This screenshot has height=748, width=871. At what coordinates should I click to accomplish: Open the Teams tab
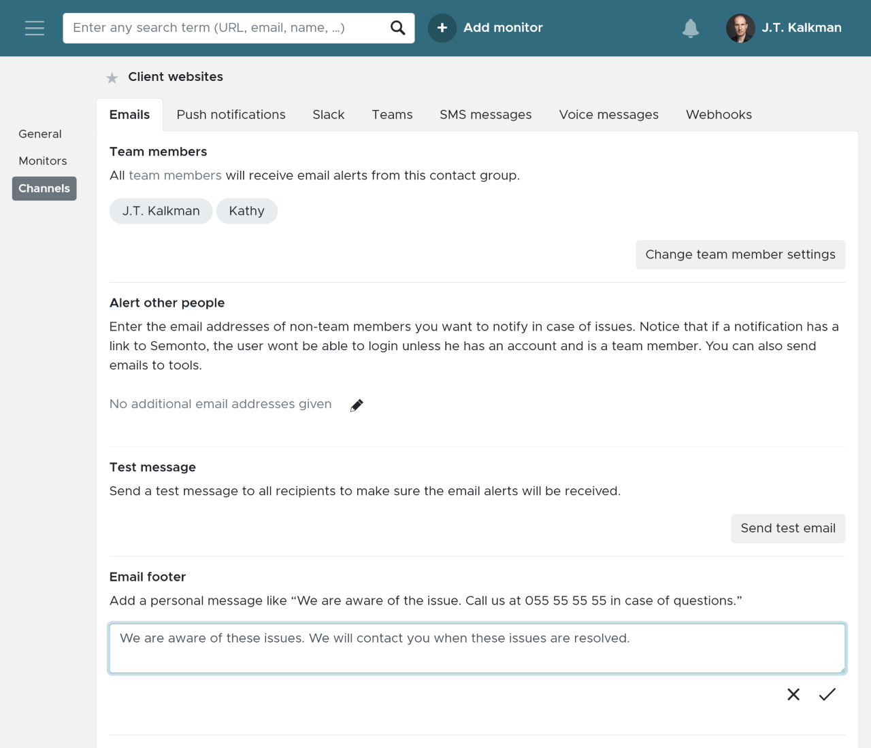point(393,115)
